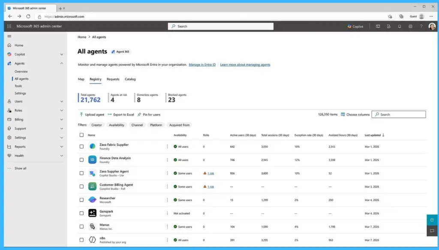Open the help question mark icon
This screenshot has width=439, height=250.
click(x=421, y=26)
